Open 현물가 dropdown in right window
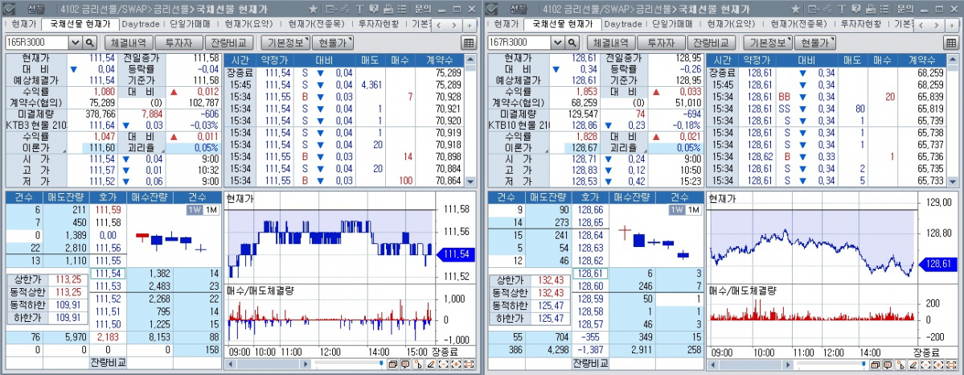 [x=814, y=43]
